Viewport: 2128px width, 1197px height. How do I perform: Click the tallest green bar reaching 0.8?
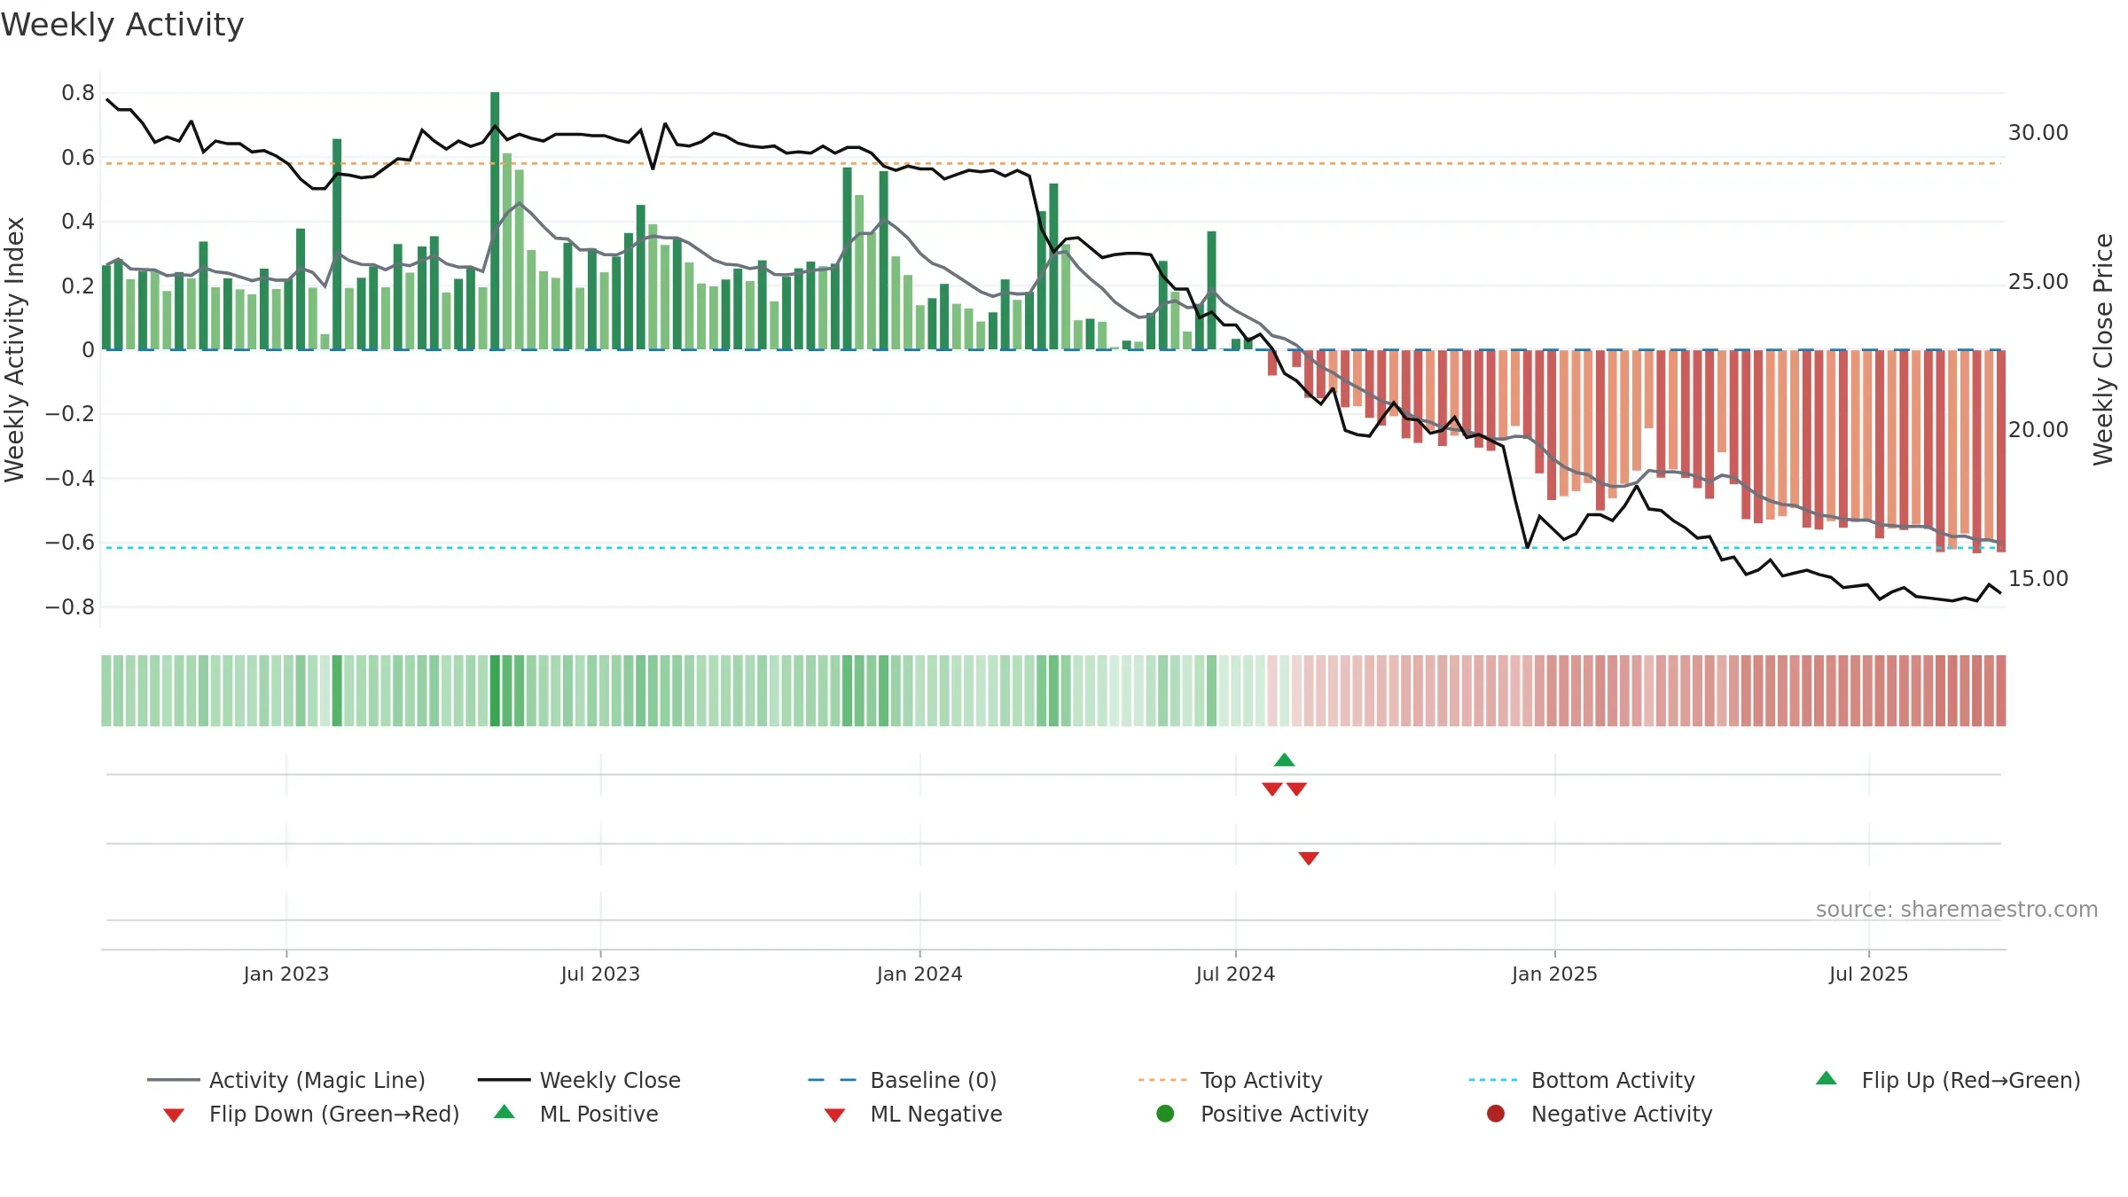(x=495, y=221)
